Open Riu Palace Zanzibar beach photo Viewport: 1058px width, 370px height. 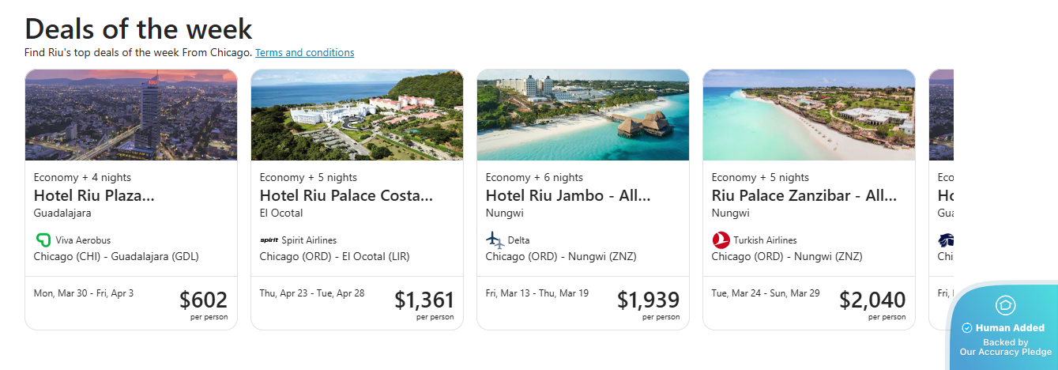click(809, 115)
